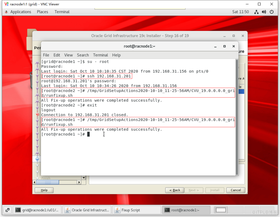Screen dimensions: 280x217
Task: Click 'Connection to 192.168.31.201 closed.' line
Action: pos(85,115)
